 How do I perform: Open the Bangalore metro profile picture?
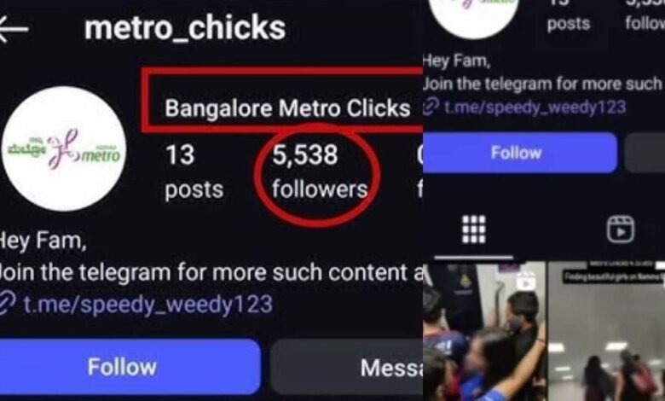[x=64, y=148]
